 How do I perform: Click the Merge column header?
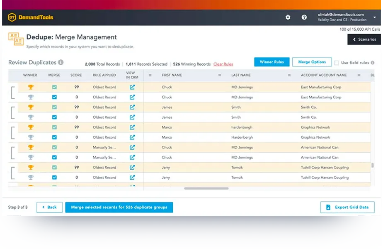(54, 75)
